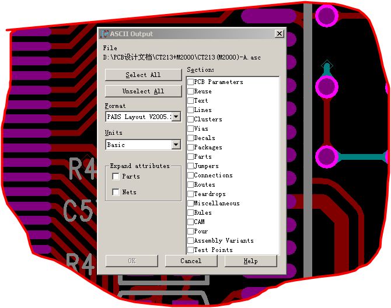Screen dimensions: 391x308
Task: Check the Packages section
Action: [190, 147]
